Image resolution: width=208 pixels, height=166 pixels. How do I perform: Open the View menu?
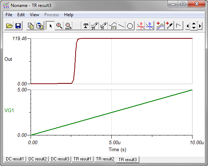coord(34,15)
